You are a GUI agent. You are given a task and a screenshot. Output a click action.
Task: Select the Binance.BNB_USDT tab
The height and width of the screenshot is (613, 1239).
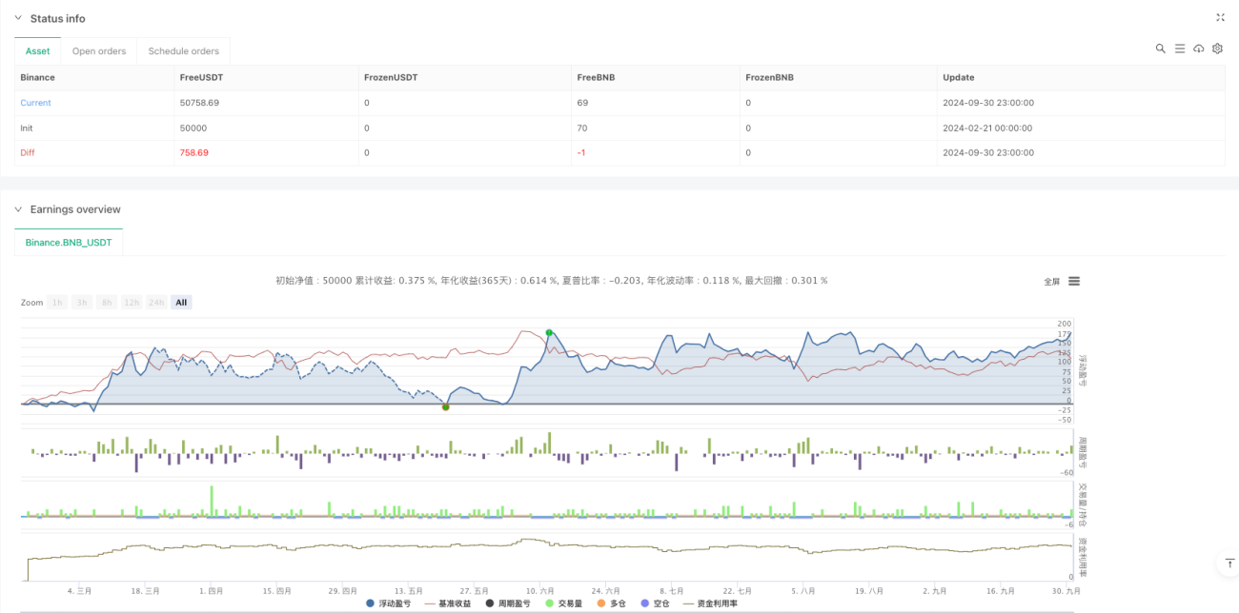click(69, 243)
